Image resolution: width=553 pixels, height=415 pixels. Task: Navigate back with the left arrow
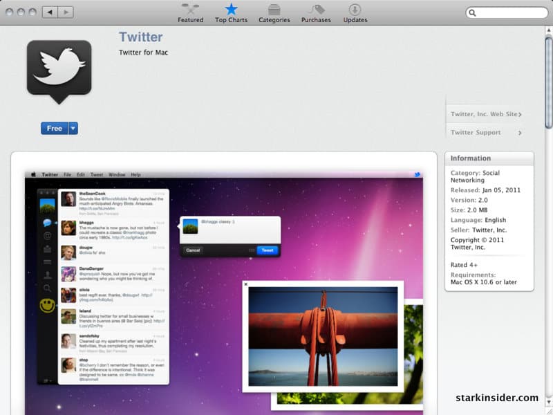pyautogui.click(x=50, y=12)
